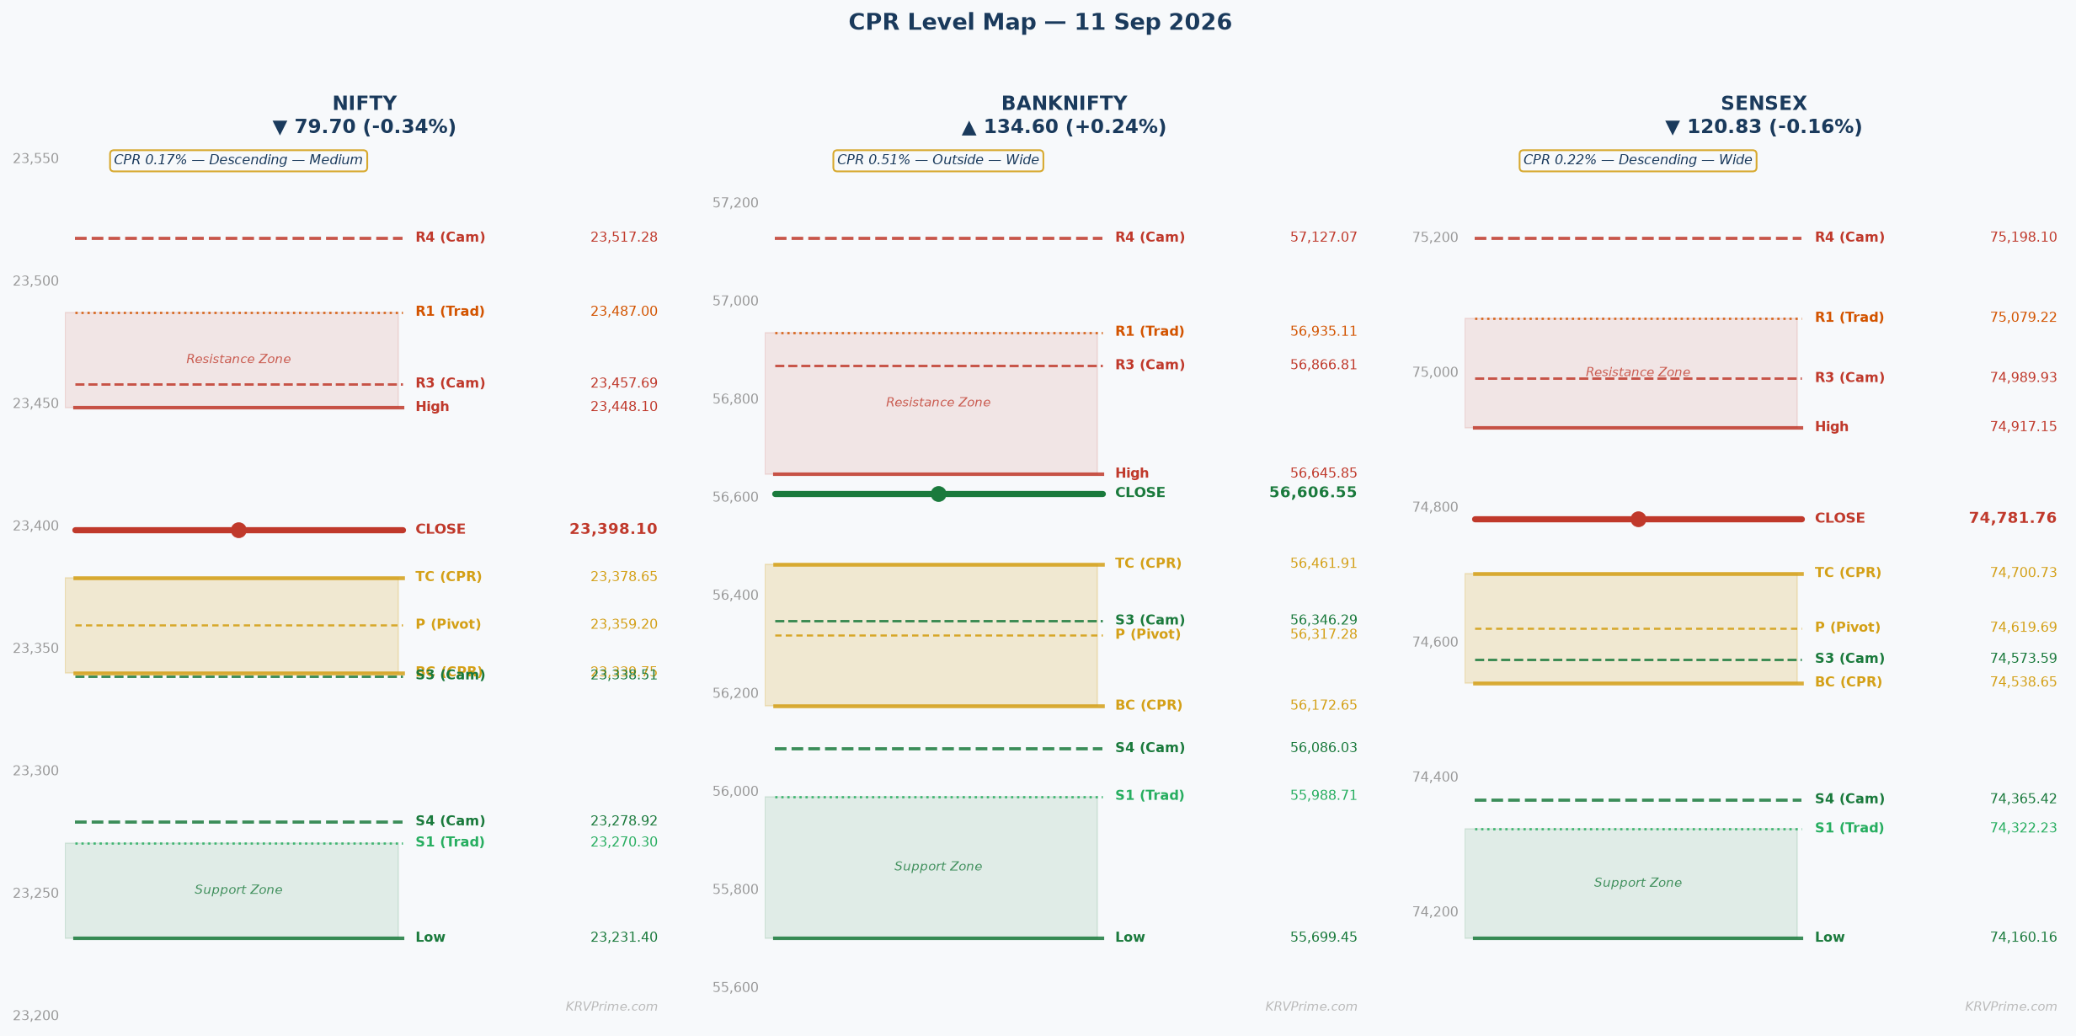Click BANKNIFTY TC (CPR) value 56,461.91
This screenshot has width=2076, height=1036.
pyautogui.click(x=1324, y=563)
